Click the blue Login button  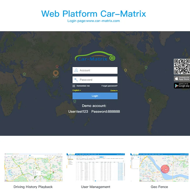point(95,96)
